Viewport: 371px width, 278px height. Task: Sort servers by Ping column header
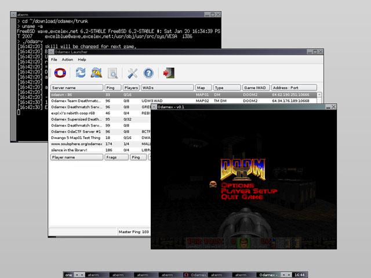tap(112, 87)
